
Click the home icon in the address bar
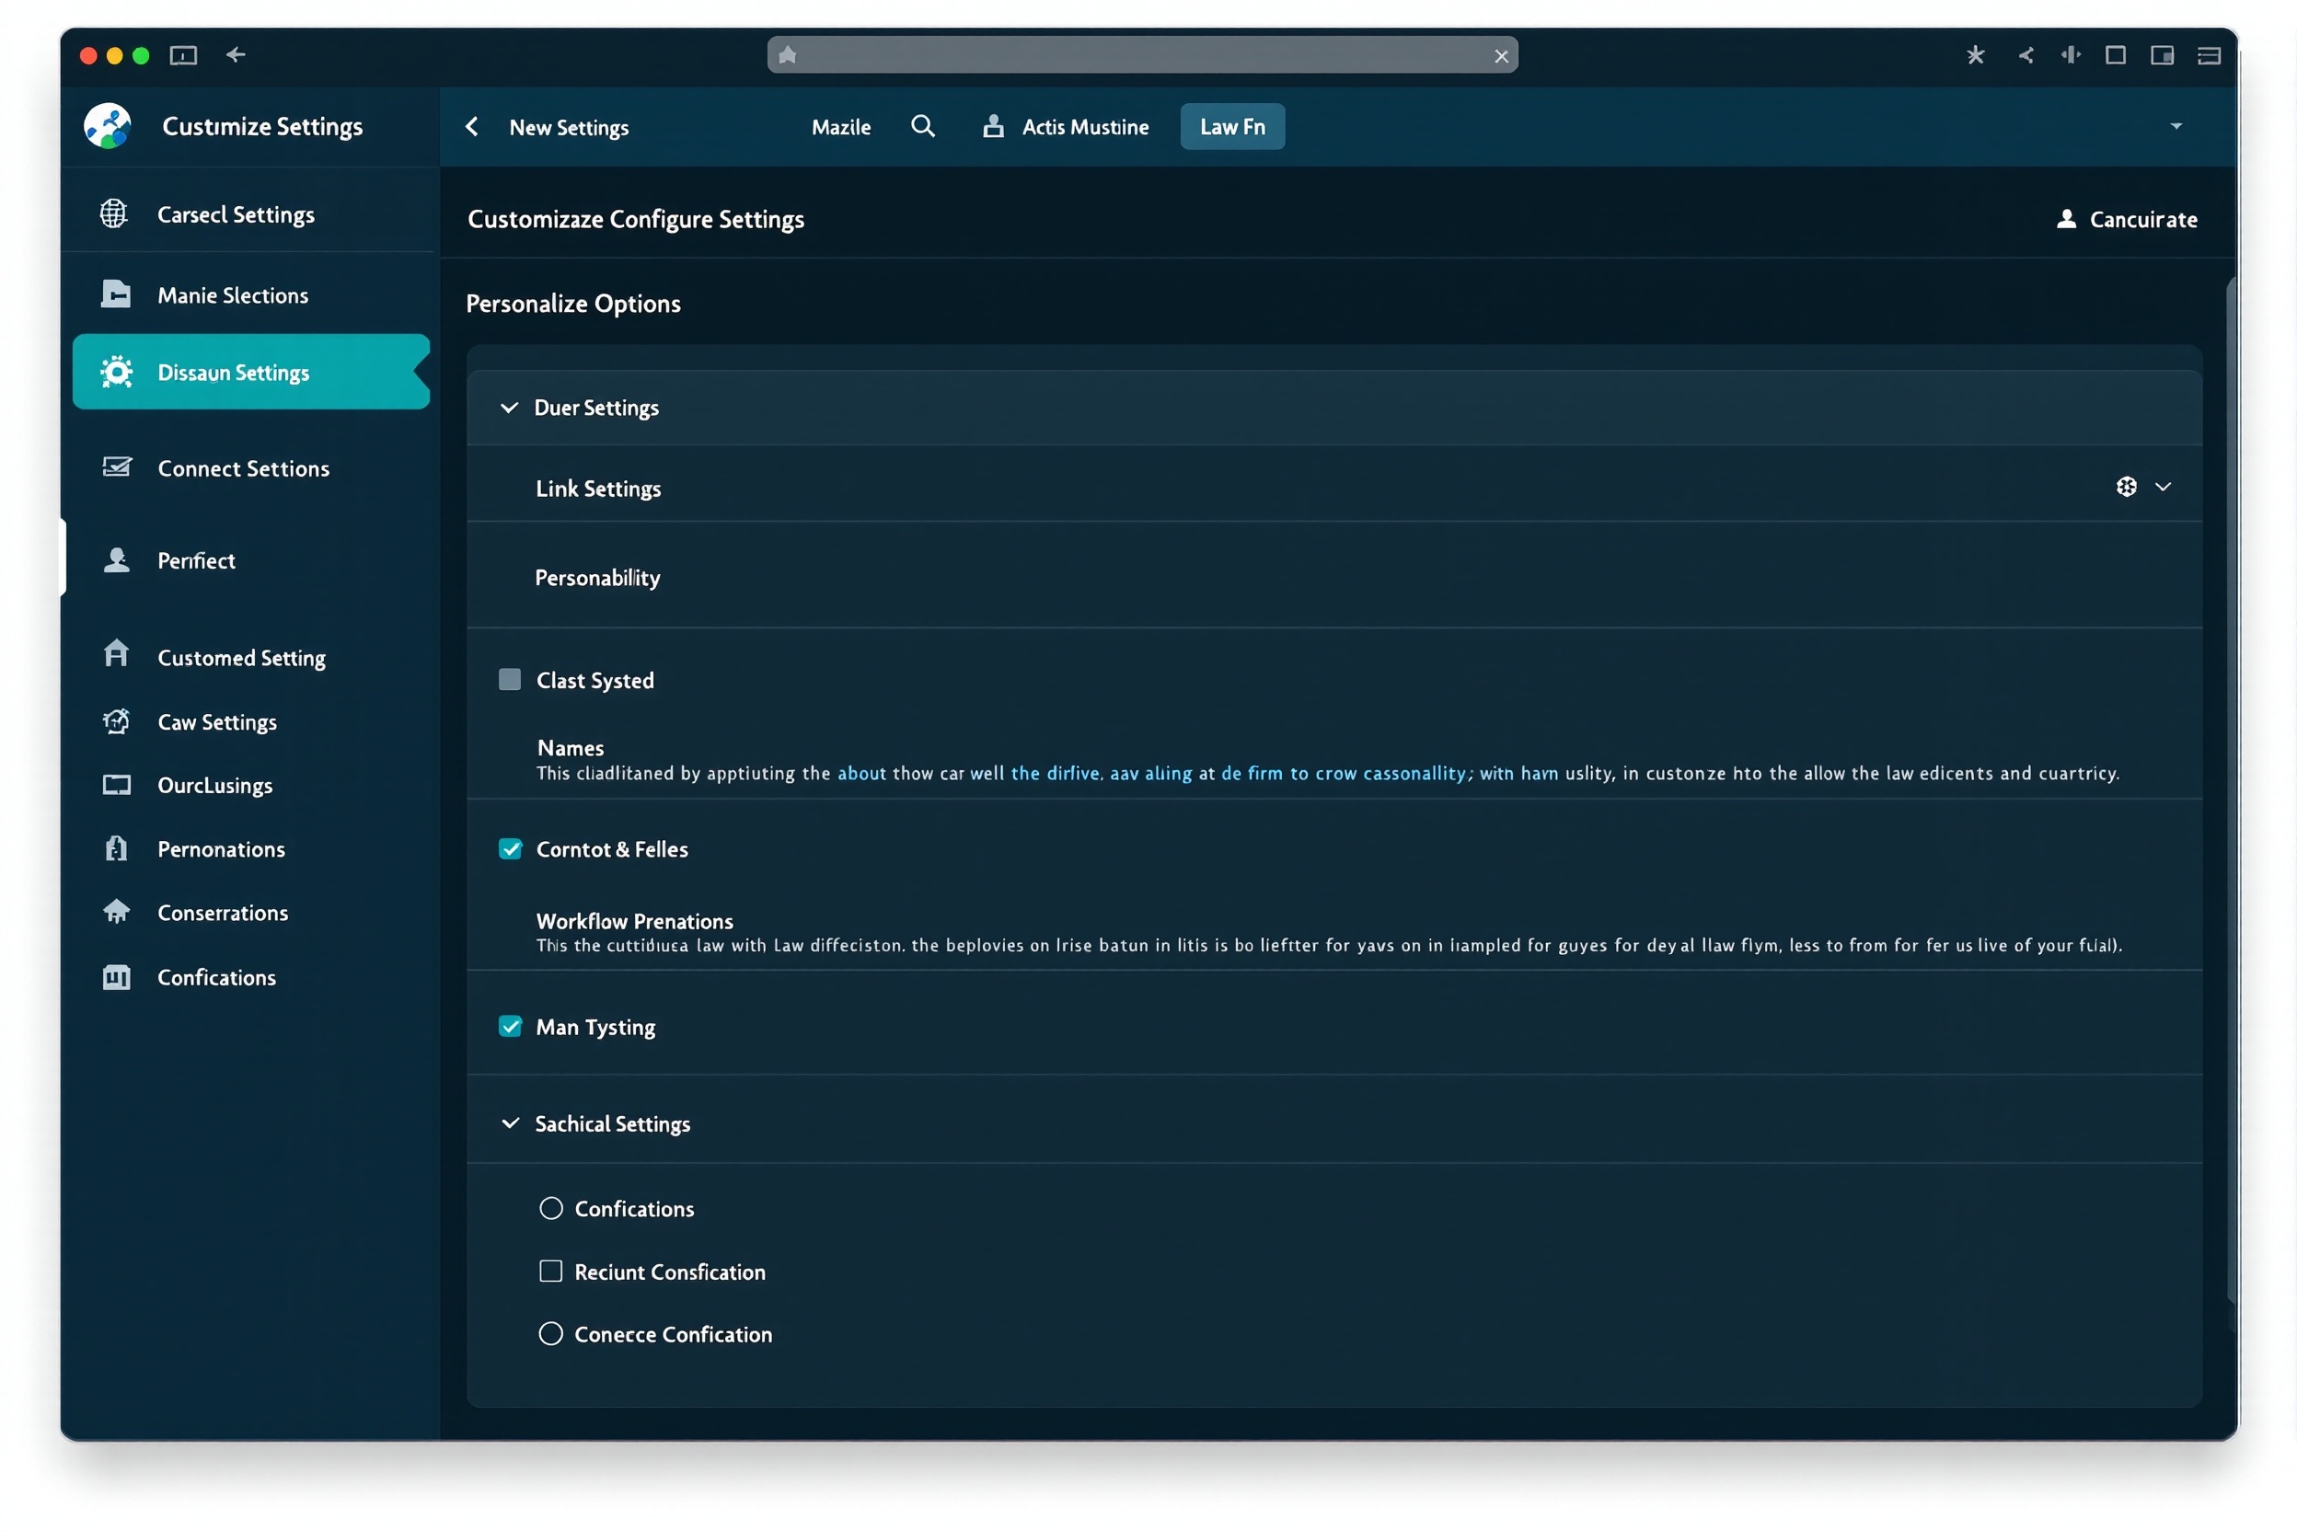pos(788,54)
